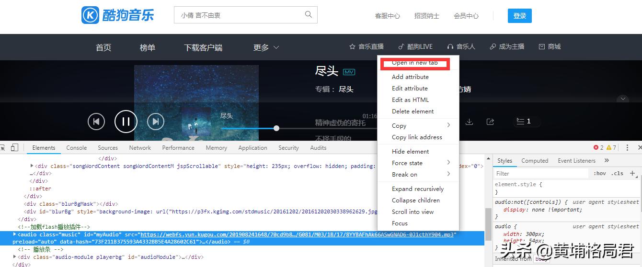Click the new style rule plus icon

tap(632, 173)
